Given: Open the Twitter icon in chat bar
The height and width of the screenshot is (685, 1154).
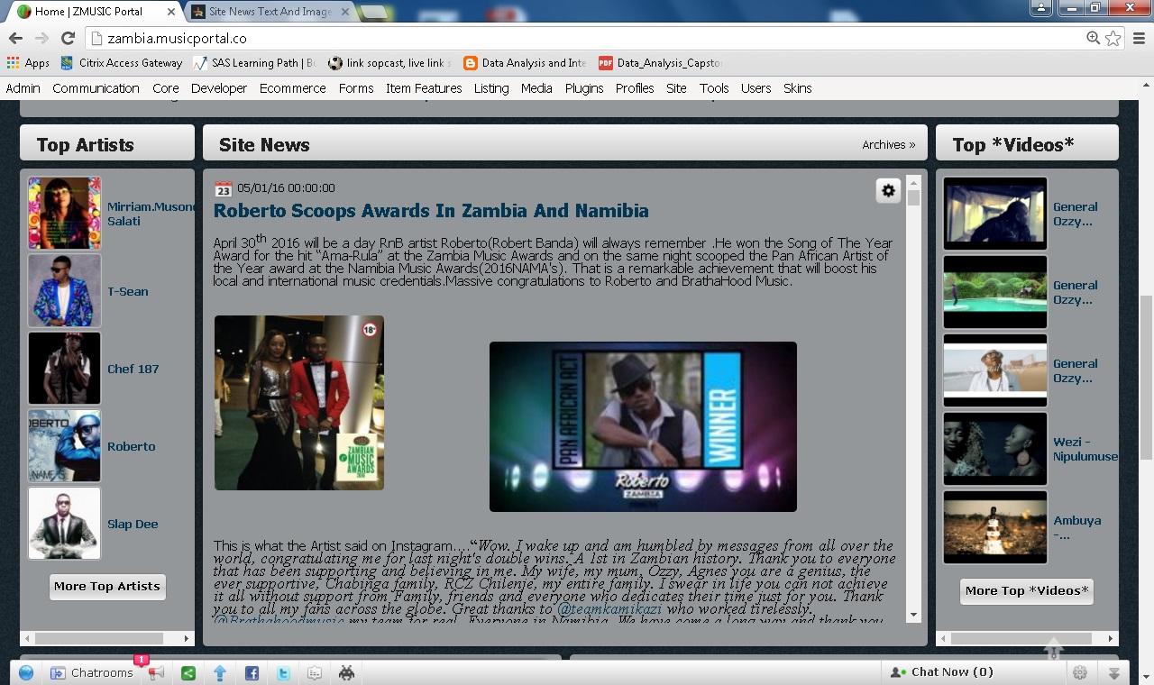Looking at the screenshot, I should point(283,672).
